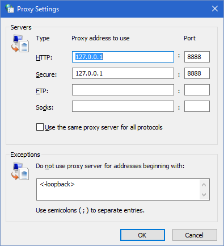Select the Secure port field
This screenshot has height=246, width=224.
(197, 73)
